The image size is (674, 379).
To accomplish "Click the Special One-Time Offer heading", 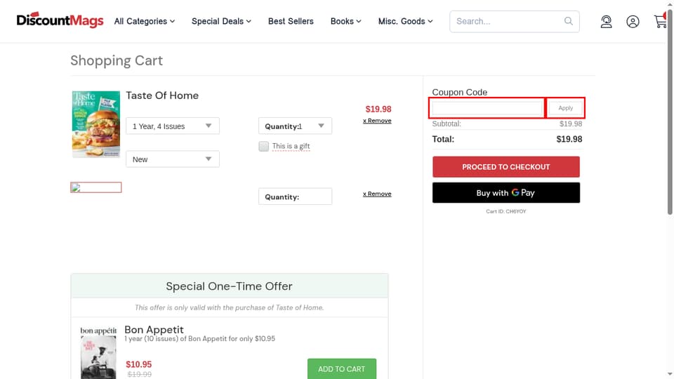I will [229, 286].
